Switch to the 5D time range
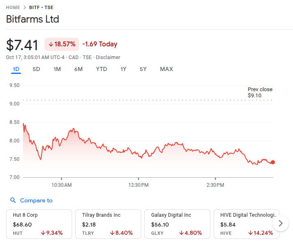 pos(36,69)
